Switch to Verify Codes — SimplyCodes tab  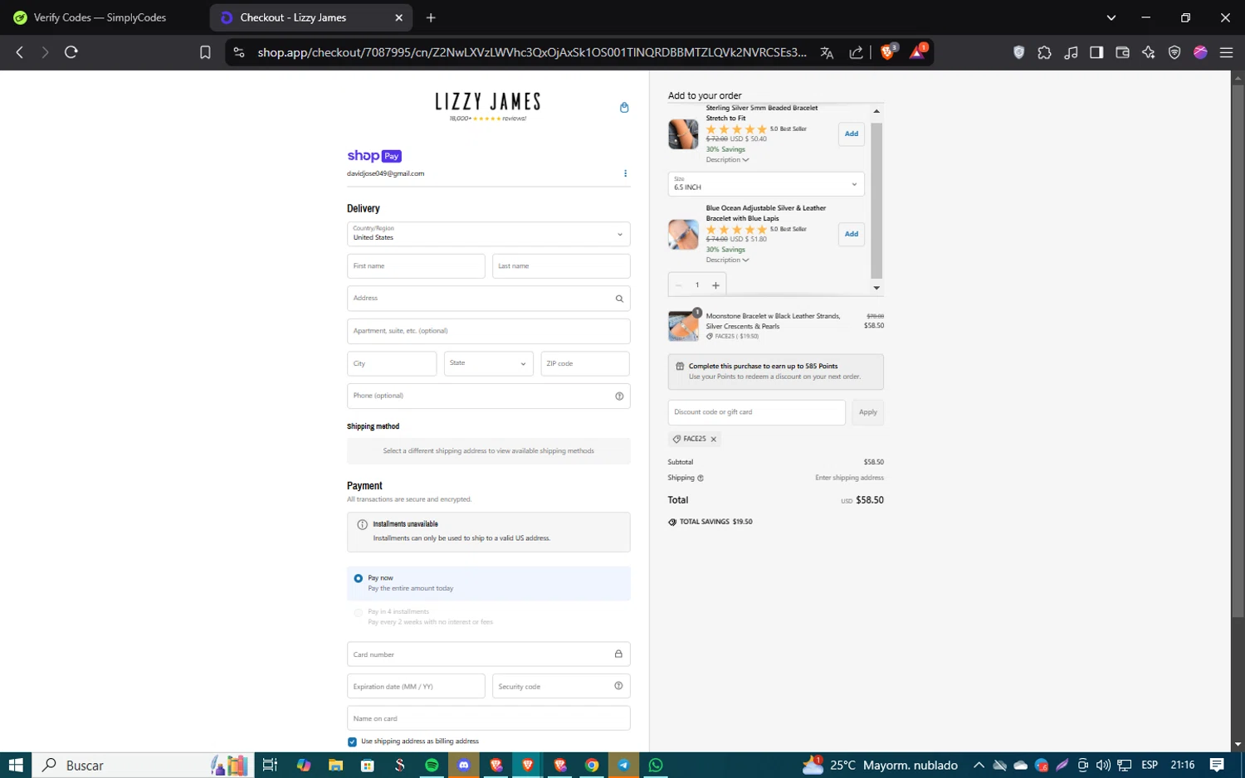(x=101, y=17)
